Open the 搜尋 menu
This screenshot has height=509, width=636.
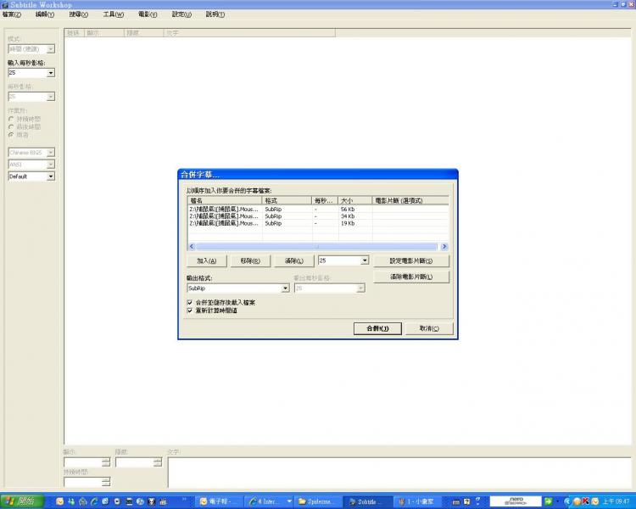78,14
